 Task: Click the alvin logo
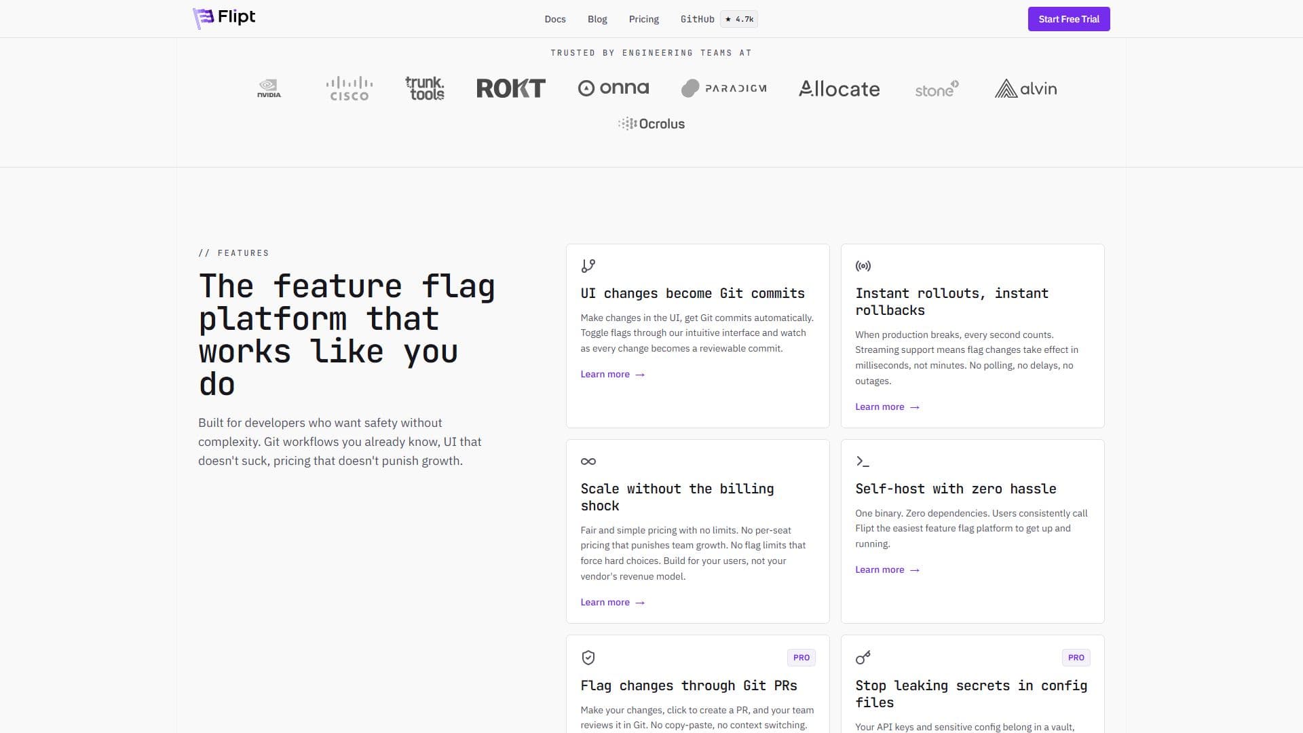click(1025, 88)
